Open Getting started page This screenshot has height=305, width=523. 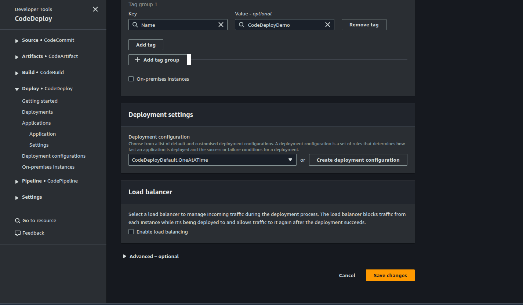[x=40, y=101]
